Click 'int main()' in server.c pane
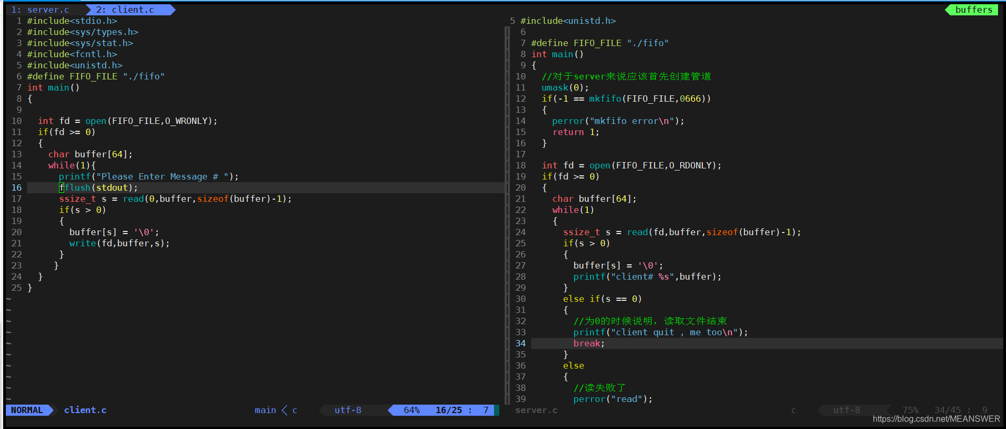The width and height of the screenshot is (1006, 429). coord(557,54)
